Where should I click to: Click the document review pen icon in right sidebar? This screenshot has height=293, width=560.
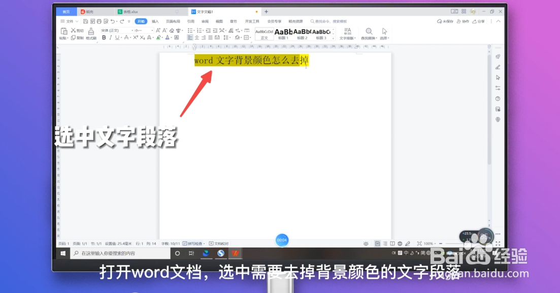(x=498, y=67)
